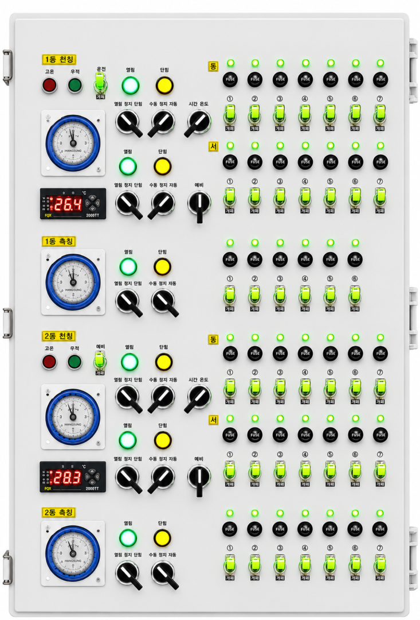Click the 1동 측창 analog timer dial

coord(73,281)
